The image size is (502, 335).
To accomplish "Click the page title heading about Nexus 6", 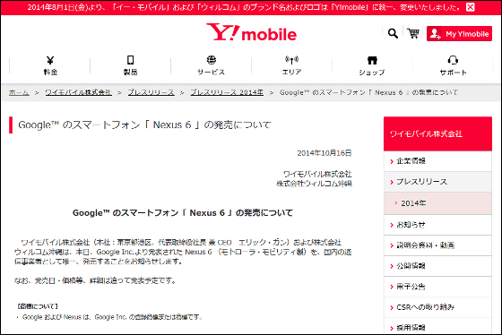I will (x=144, y=125).
